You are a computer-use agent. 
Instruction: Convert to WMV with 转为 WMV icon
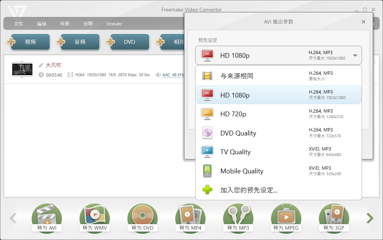click(95, 218)
